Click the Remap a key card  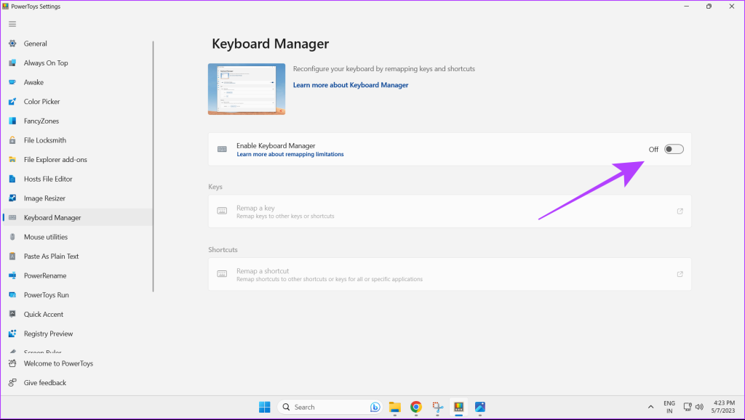(450, 211)
